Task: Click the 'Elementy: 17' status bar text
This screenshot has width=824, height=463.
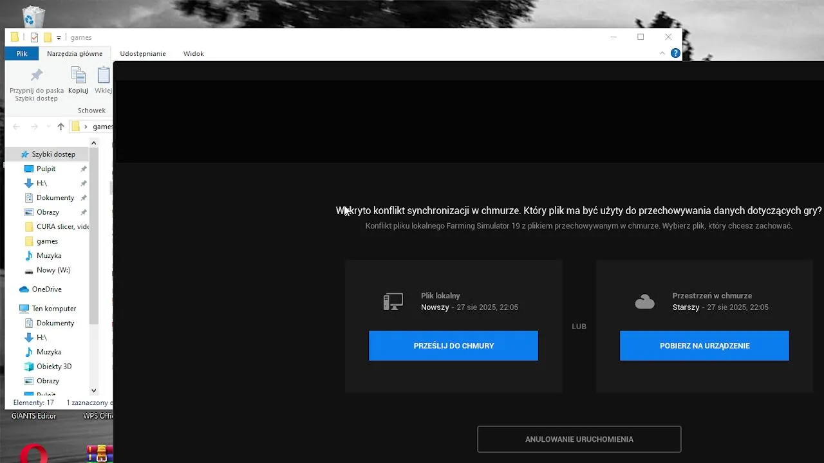Action: 33,403
